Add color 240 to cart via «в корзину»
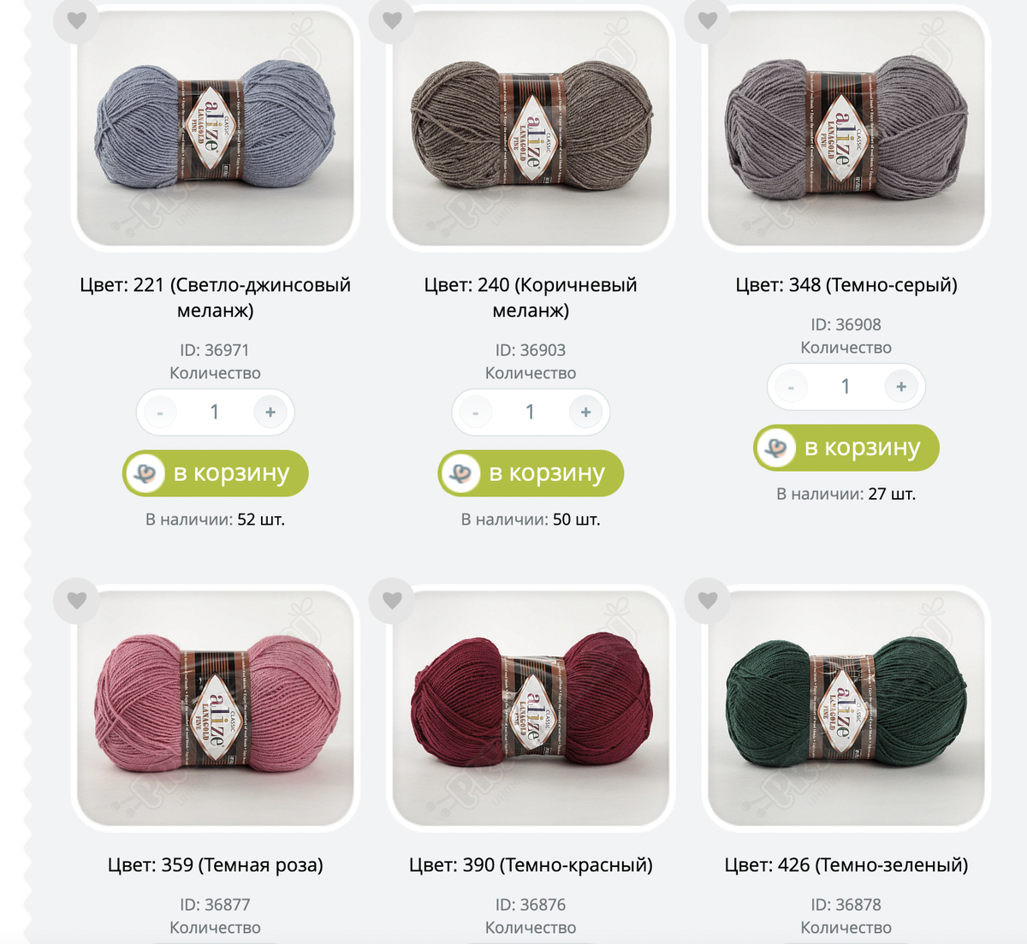 click(x=531, y=473)
